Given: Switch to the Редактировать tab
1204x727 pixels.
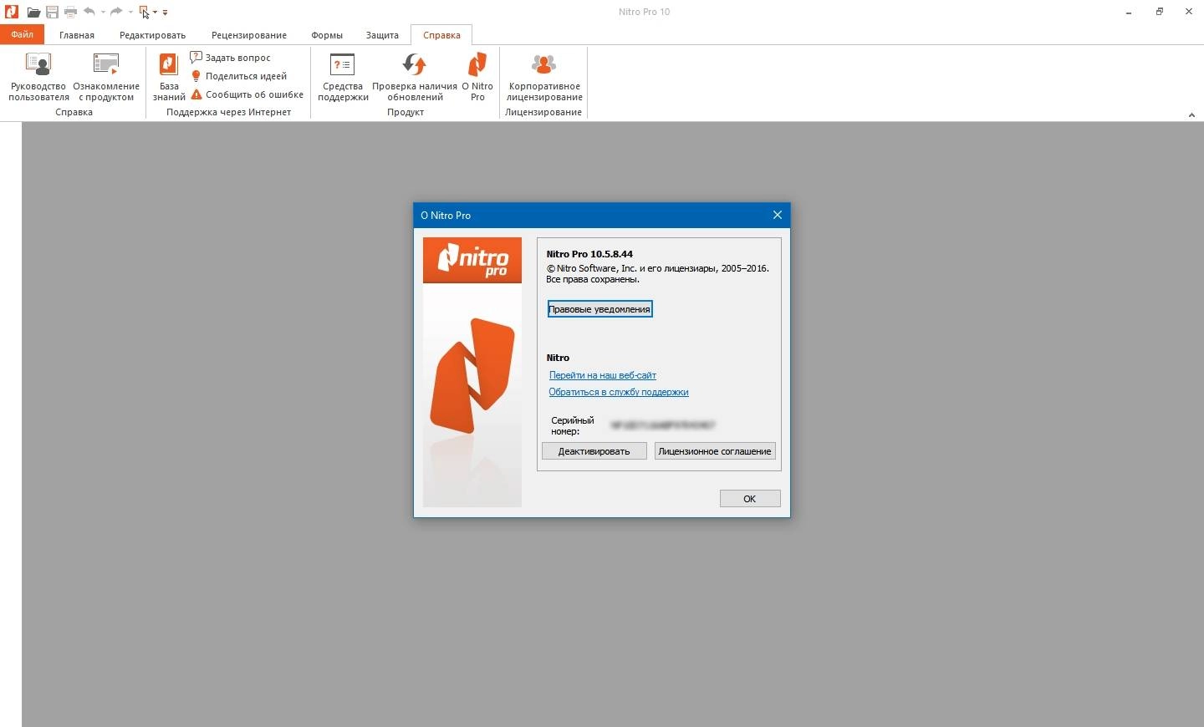Looking at the screenshot, I should tap(152, 35).
